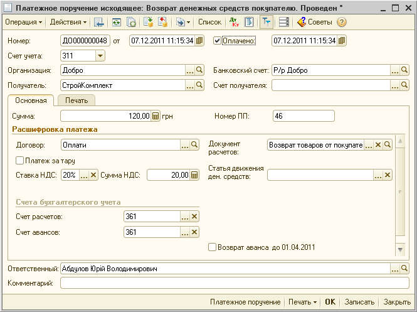The image size is (417, 312).
Task: Click the Записать button
Action: [359, 302]
